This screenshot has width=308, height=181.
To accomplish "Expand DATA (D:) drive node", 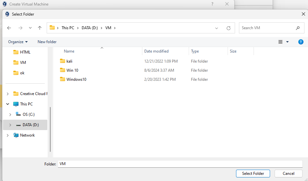I will coord(10,125).
